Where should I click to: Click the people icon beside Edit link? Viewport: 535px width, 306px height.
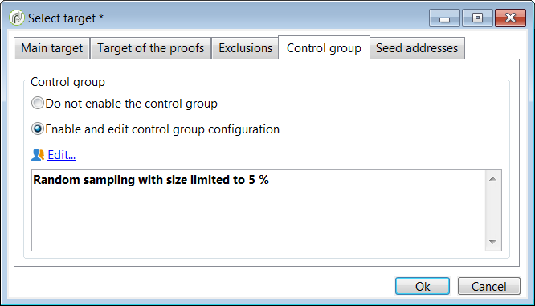(38, 155)
